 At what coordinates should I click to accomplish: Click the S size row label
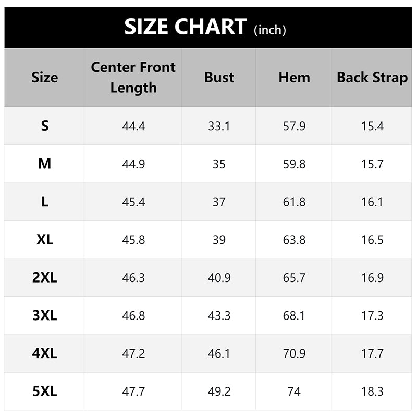pyautogui.click(x=45, y=126)
